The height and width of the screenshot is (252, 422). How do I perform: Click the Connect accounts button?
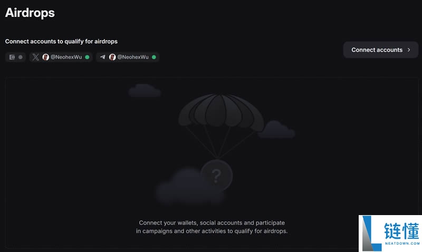point(380,50)
